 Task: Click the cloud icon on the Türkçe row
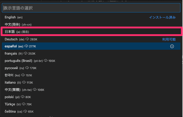pos(24,104)
